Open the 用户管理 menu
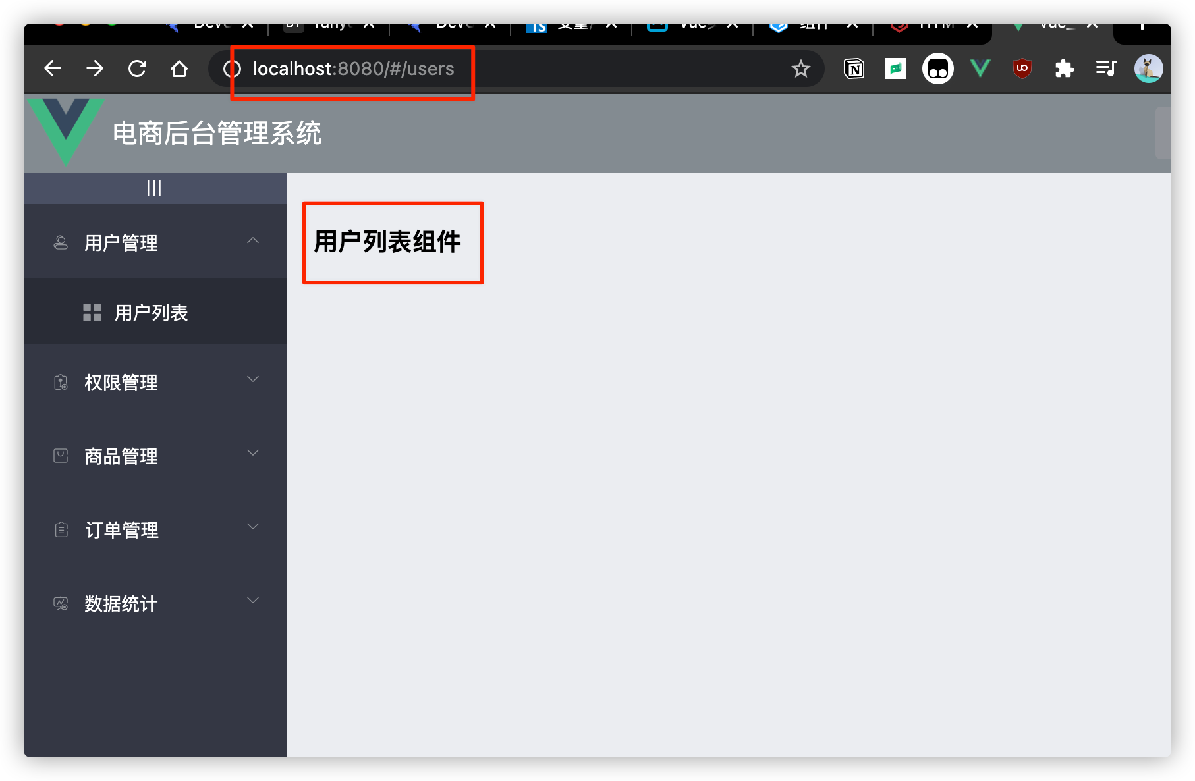 155,242
